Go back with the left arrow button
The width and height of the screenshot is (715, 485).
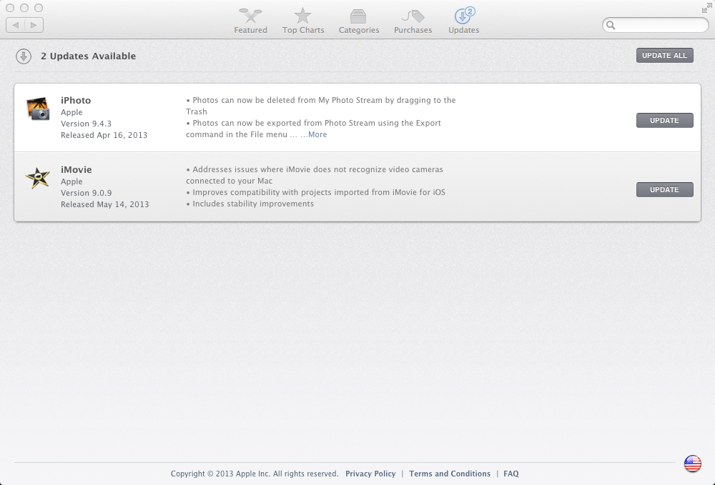(16, 25)
